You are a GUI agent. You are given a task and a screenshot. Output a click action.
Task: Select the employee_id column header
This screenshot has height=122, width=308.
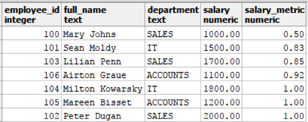tap(32, 15)
